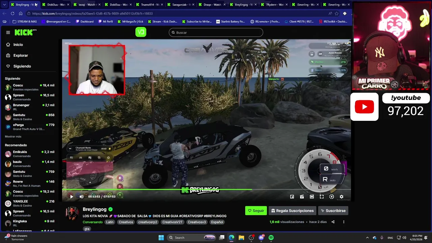Bookmark this page with the star
The width and height of the screenshot is (432, 243).
click(x=336, y=13)
